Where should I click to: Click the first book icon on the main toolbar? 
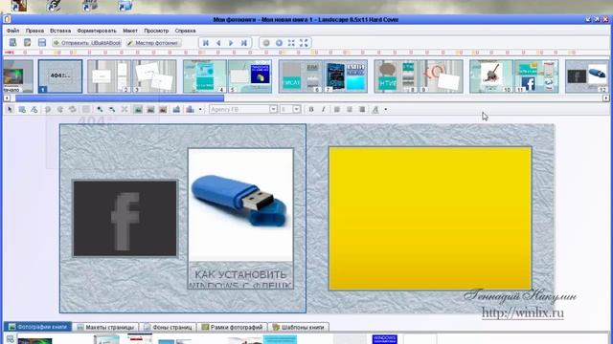(x=12, y=42)
